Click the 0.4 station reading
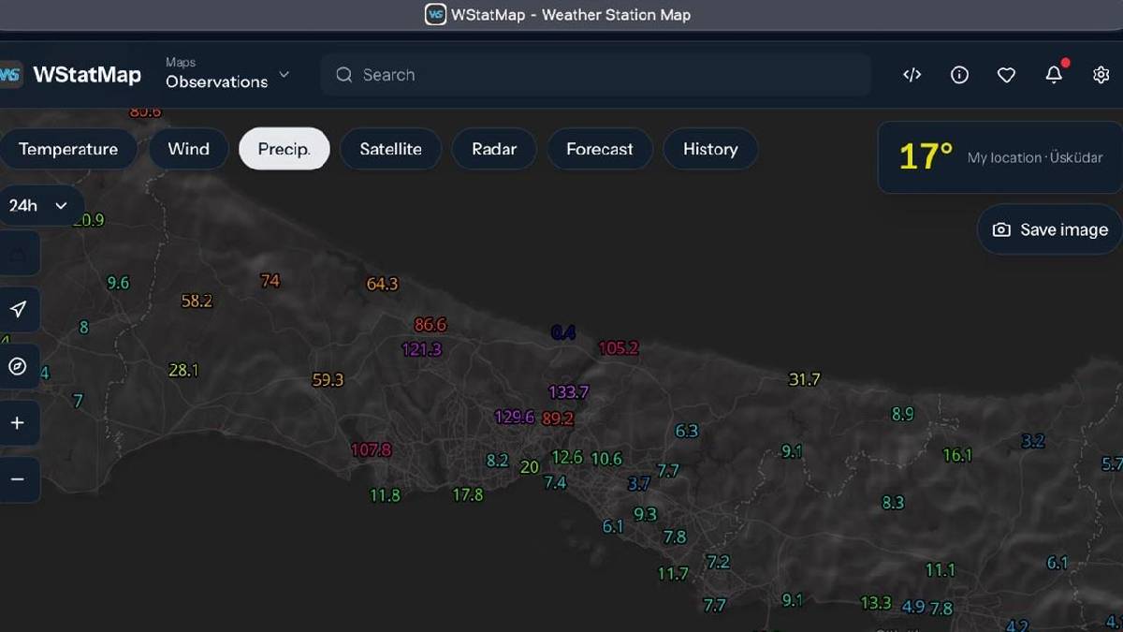This screenshot has height=632, width=1123. pyautogui.click(x=563, y=332)
